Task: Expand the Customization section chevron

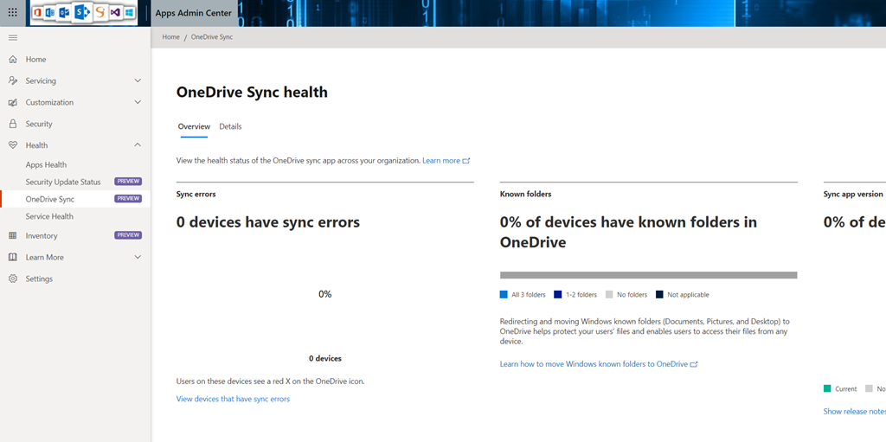Action: [138, 103]
